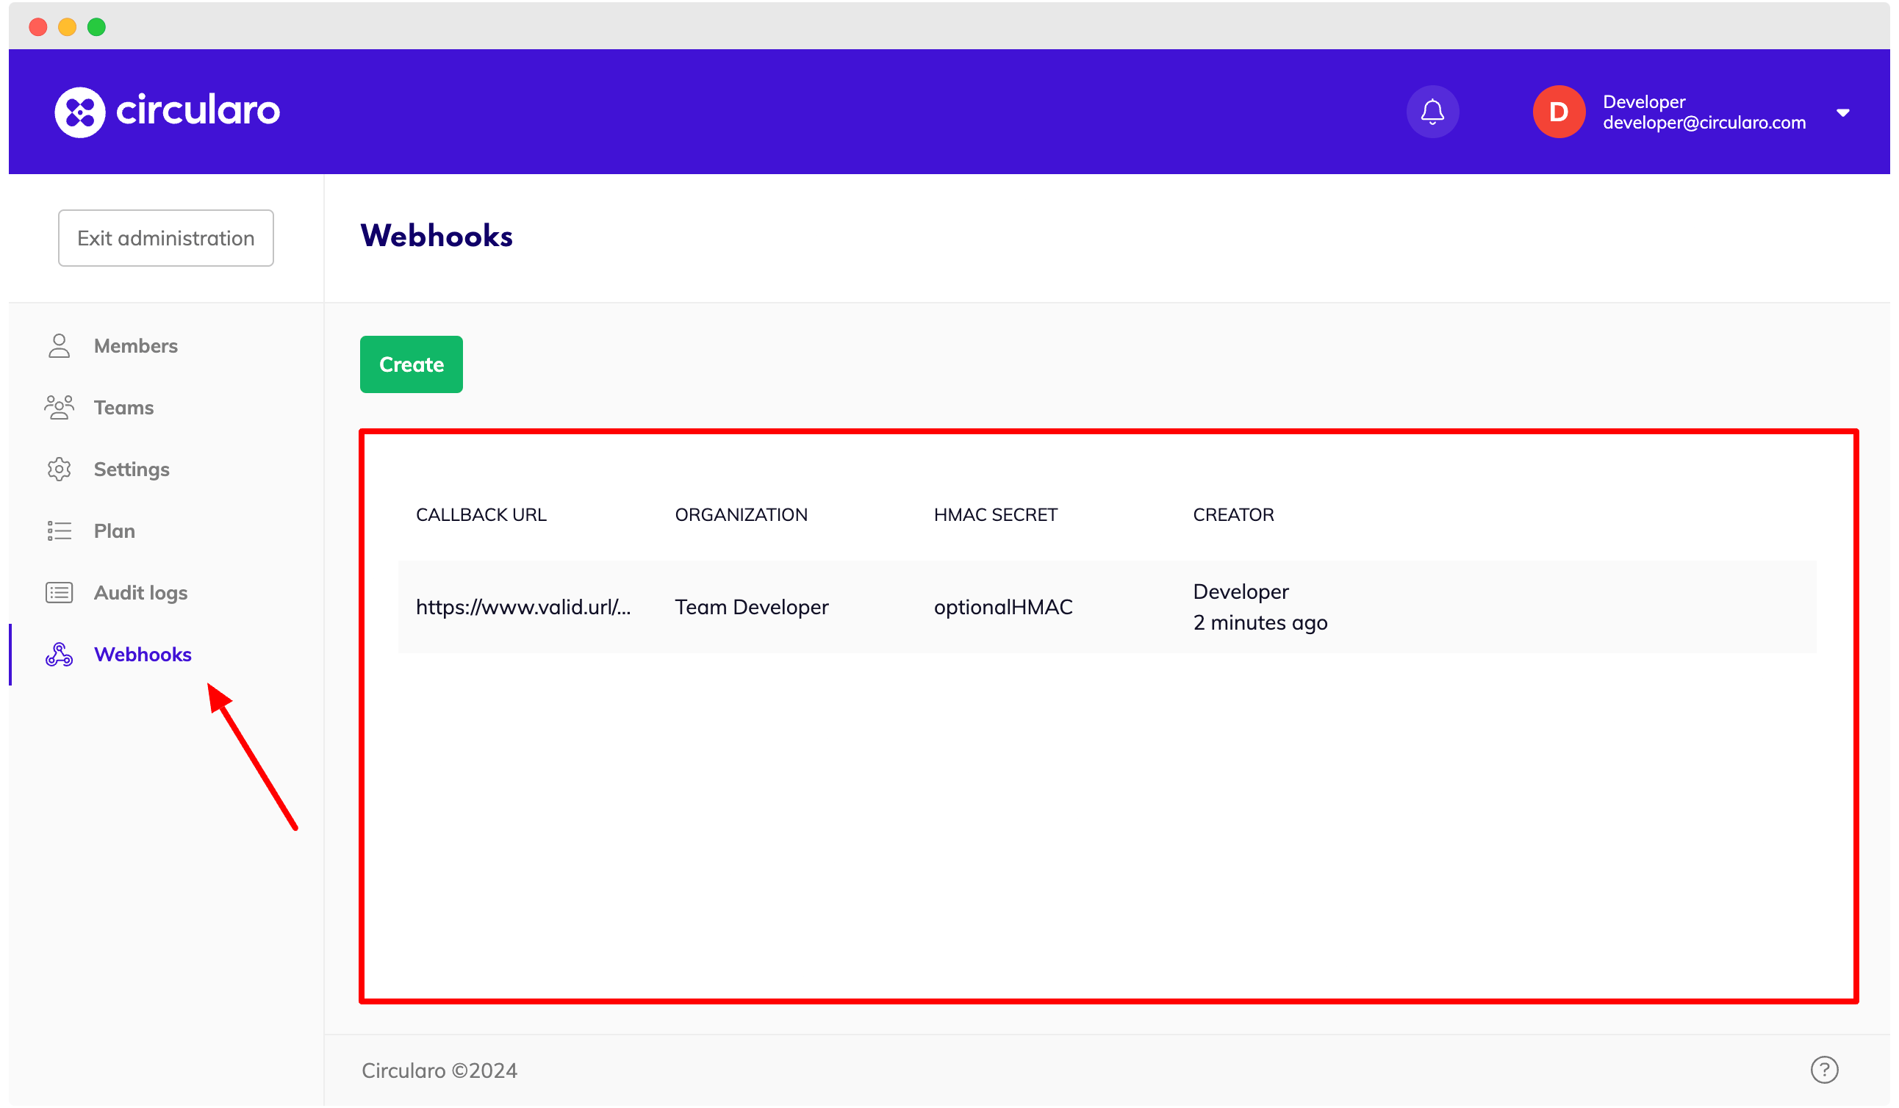This screenshot has height=1108, width=1899.
Task: Switch to the Webhooks section
Action: point(143,654)
